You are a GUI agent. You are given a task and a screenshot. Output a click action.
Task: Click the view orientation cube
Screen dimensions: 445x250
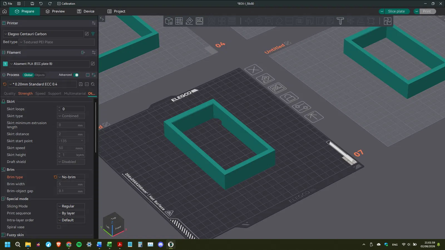pyautogui.click(x=114, y=224)
